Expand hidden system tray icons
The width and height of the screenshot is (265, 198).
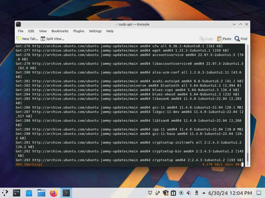point(204,193)
